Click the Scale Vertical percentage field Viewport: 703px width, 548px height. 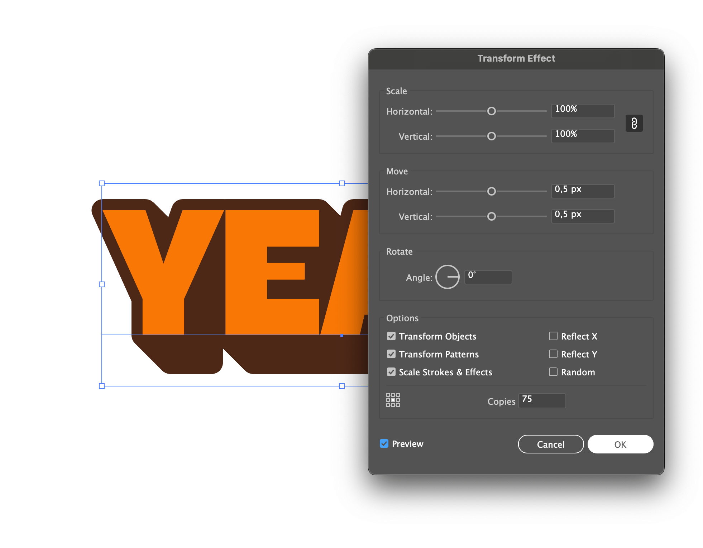point(583,136)
